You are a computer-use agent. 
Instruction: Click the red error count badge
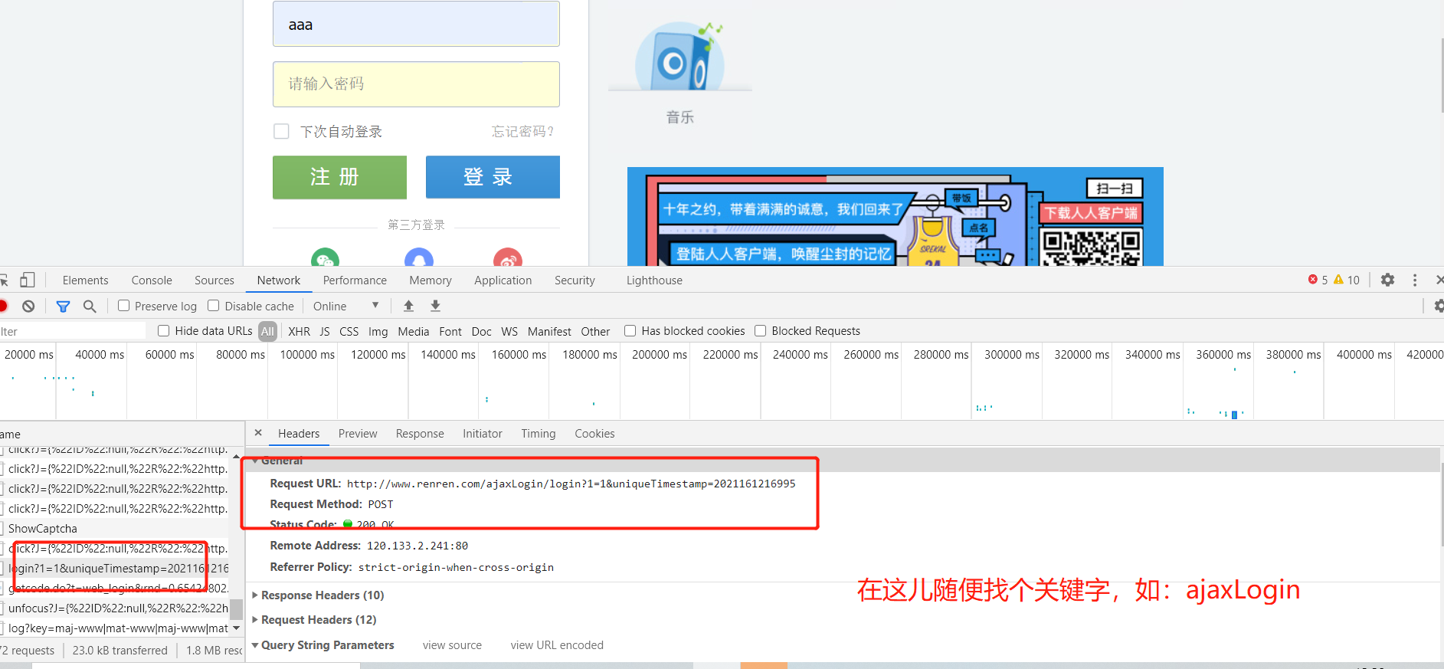tap(1318, 280)
